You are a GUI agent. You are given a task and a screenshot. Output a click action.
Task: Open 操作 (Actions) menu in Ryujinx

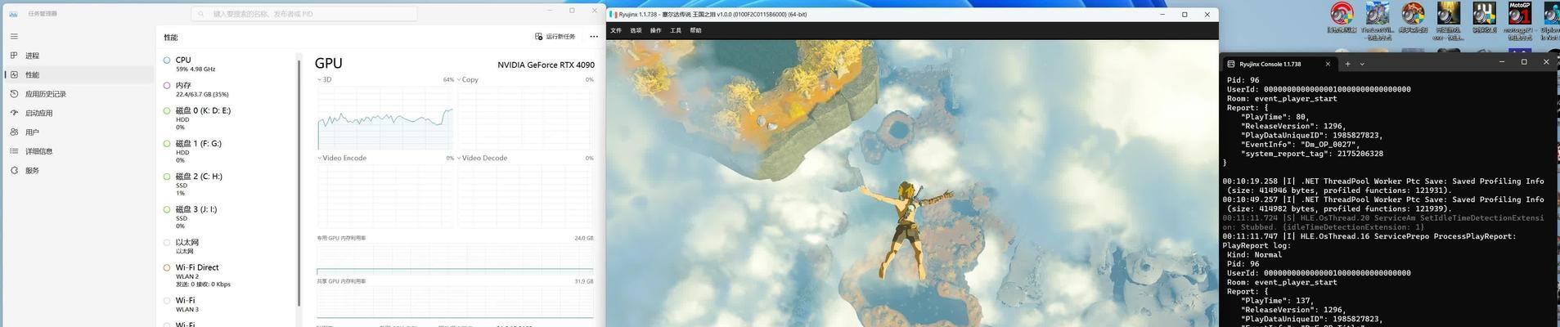pos(655,30)
